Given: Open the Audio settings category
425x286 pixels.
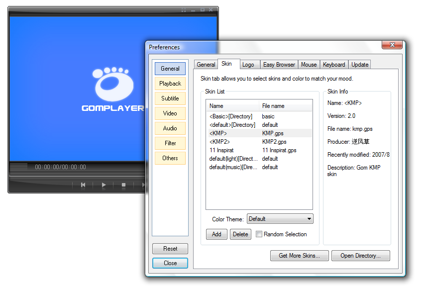Looking at the screenshot, I should (x=170, y=128).
